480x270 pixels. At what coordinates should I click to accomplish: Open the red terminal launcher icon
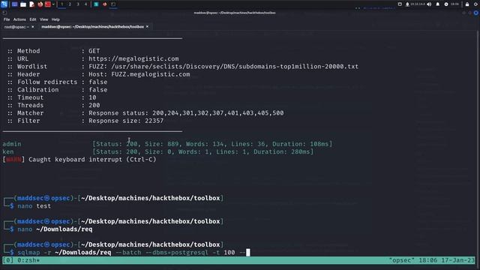(48, 4)
